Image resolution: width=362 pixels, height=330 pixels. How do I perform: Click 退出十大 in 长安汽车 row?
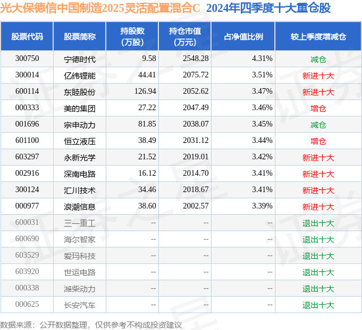pyautogui.click(x=318, y=305)
